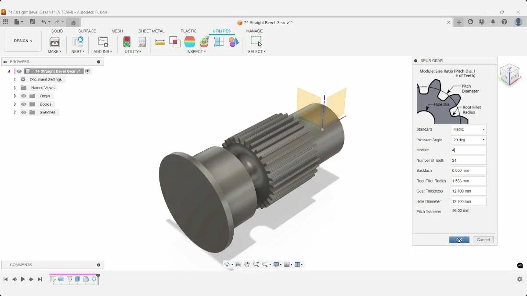This screenshot has width=527, height=296.
Task: Open timeline settings gear
Action: (x=520, y=279)
